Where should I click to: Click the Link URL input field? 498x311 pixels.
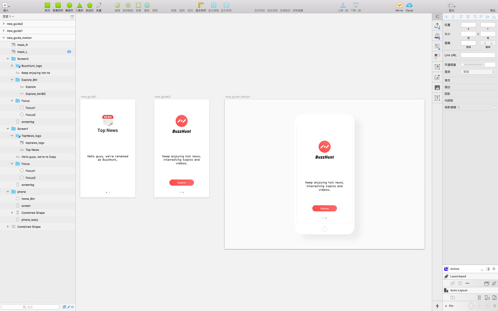click(x=478, y=55)
